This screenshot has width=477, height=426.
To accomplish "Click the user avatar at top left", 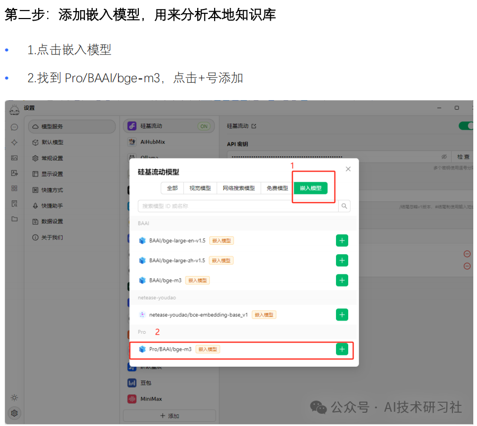I will [x=14, y=110].
